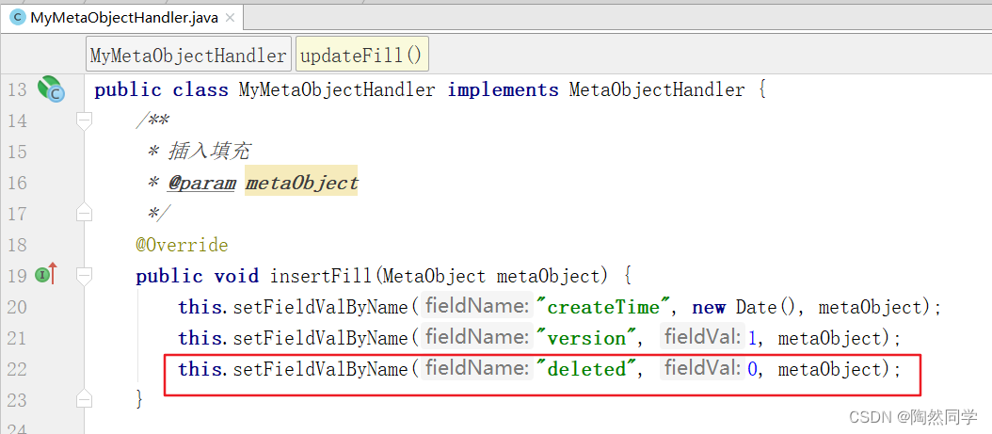
Task: Collapse the insertFill method at line 19
Action: tap(85, 276)
